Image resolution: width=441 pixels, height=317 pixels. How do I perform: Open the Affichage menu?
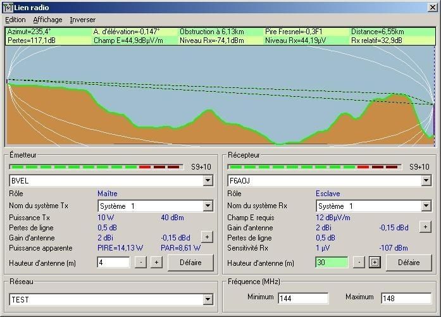coord(47,20)
